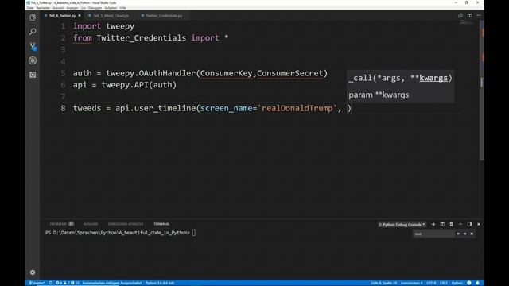
Task: Click Zeile/Spalte cursor position status
Action: (383, 283)
